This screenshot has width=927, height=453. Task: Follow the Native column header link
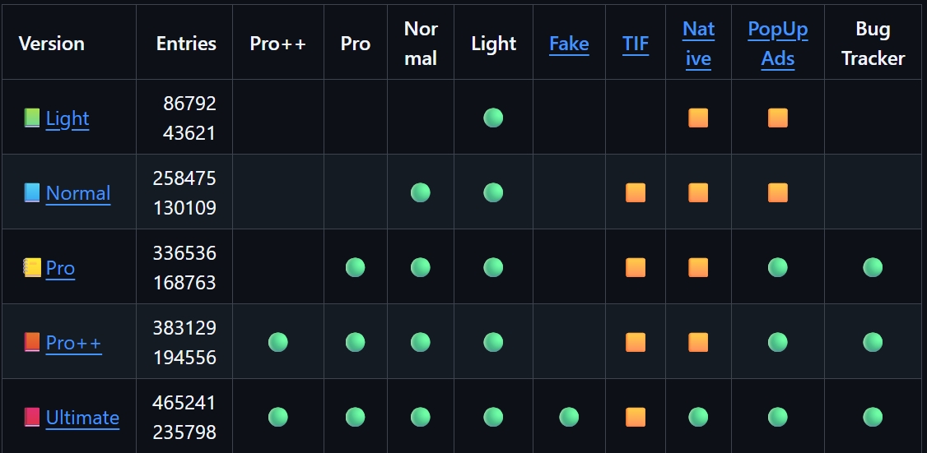pos(698,44)
